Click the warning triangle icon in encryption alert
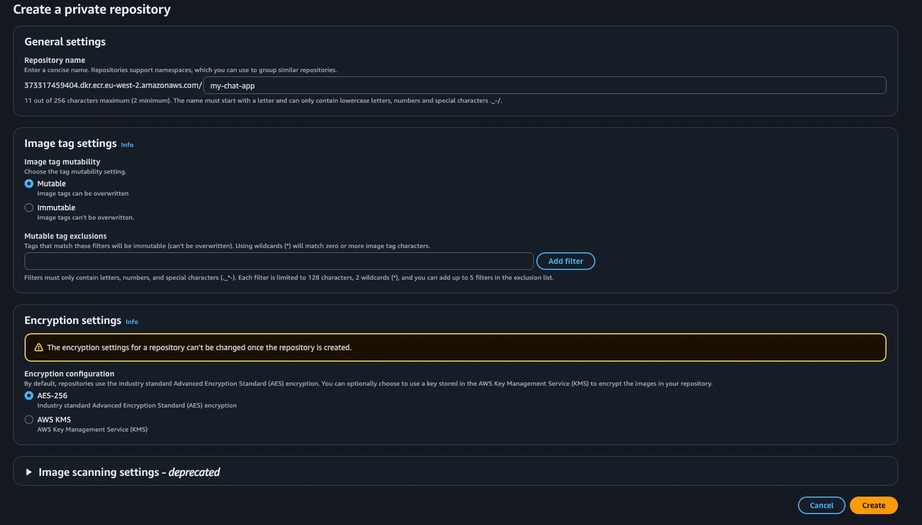 click(x=39, y=347)
